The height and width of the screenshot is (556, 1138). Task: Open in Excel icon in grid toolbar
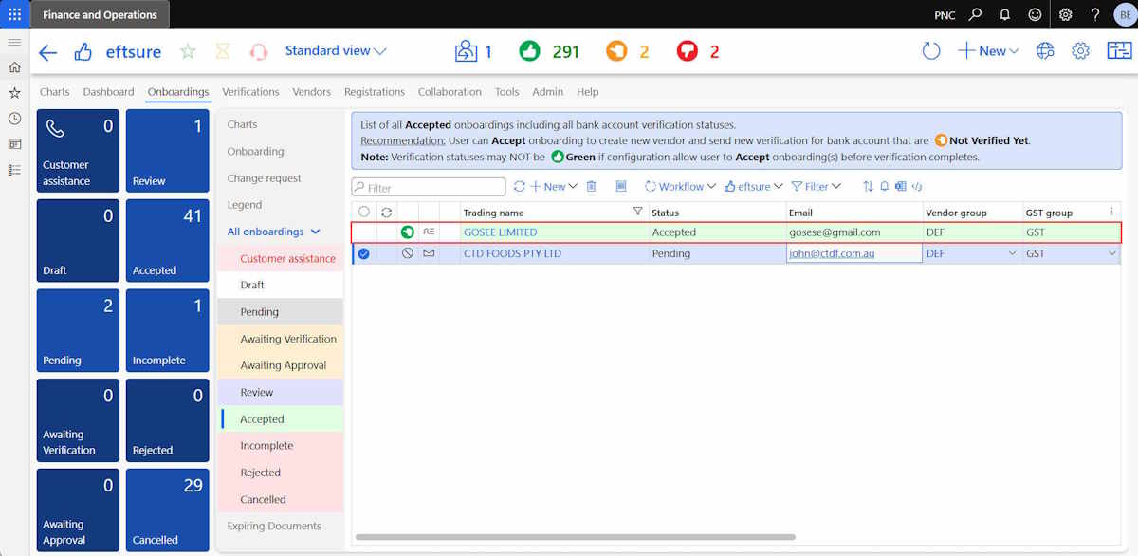pyautogui.click(x=900, y=187)
